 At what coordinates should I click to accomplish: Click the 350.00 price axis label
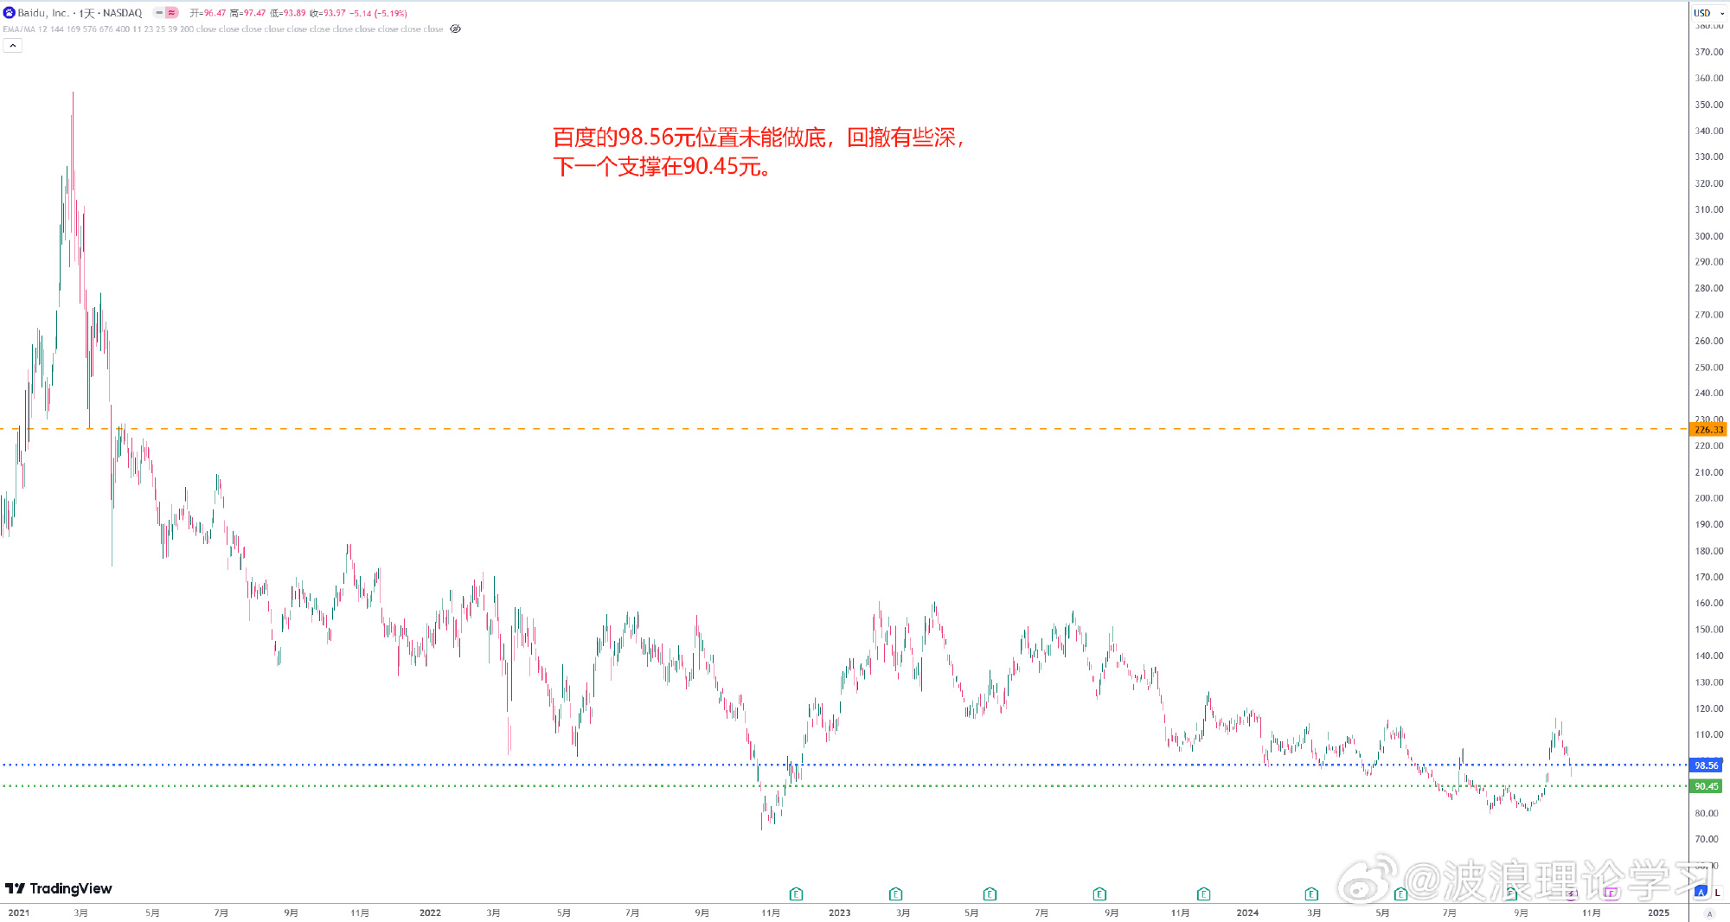coord(1709,105)
